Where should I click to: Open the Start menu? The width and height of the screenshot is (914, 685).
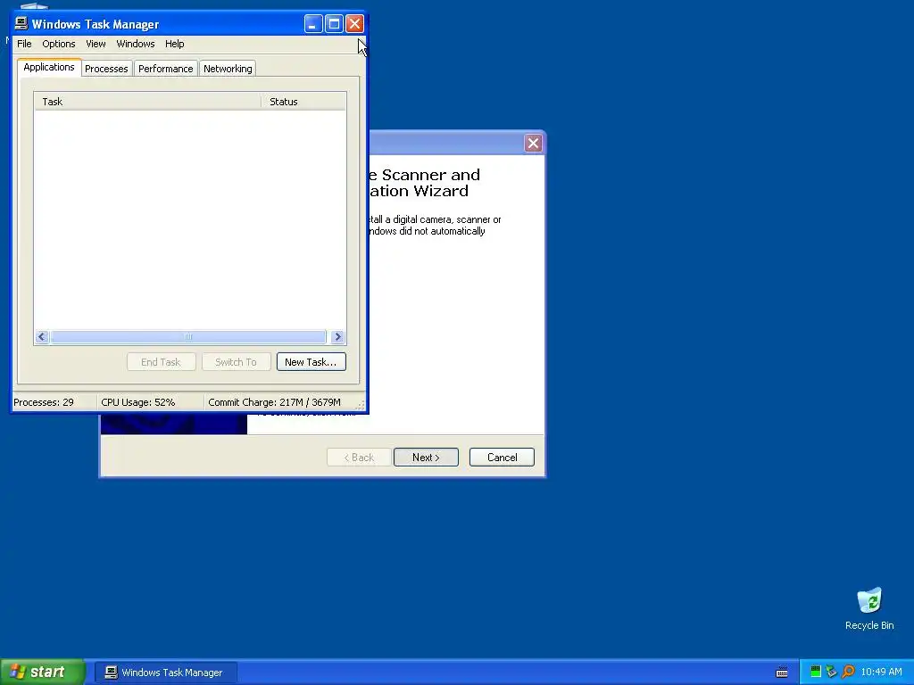pos(42,673)
